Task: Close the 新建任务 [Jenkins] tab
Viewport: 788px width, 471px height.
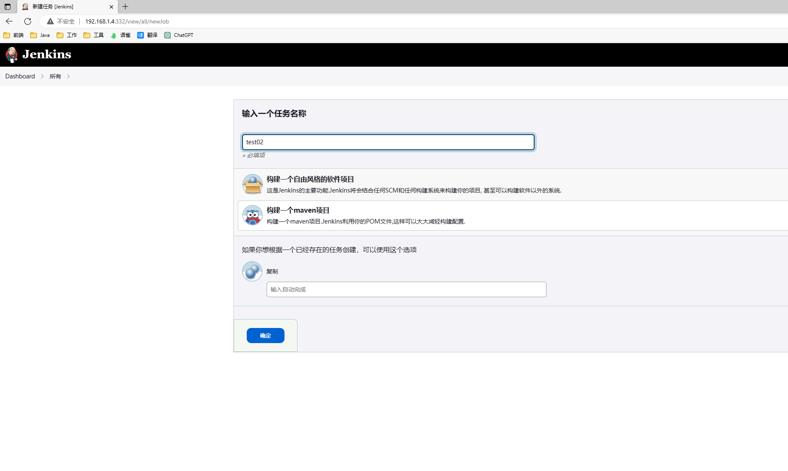Action: click(111, 7)
